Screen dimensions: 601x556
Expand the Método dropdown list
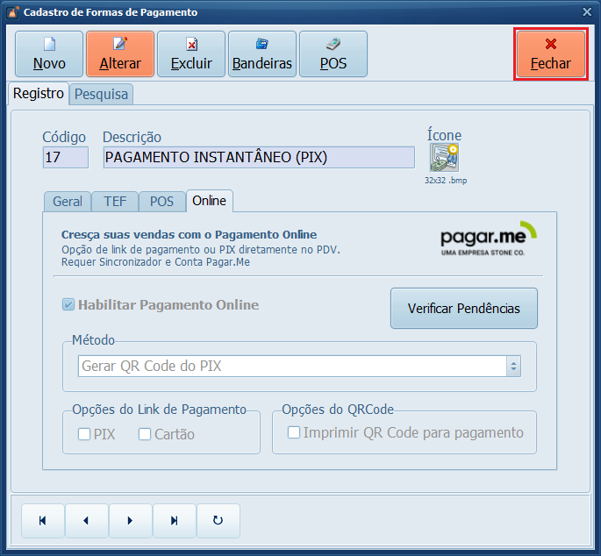(x=514, y=367)
